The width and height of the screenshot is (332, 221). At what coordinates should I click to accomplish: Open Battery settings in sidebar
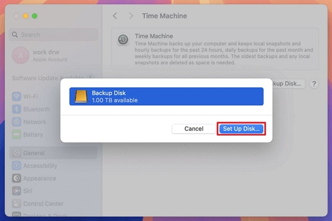[54, 135]
